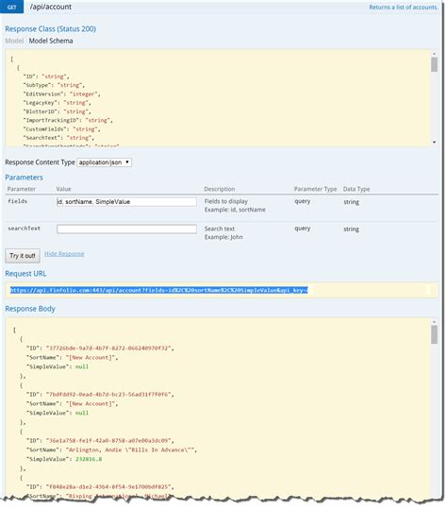Click the 'Response Class (Status 200)' heading
Screen dimensions: 447x509
click(51, 29)
